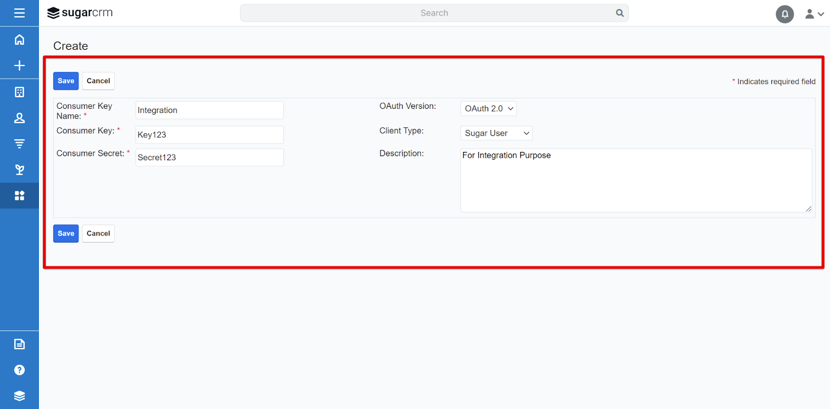Open the Client Type dropdown

pos(496,133)
